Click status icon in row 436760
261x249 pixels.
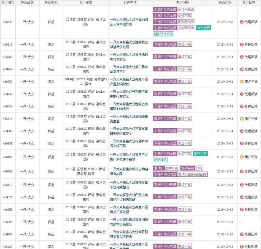[242, 69]
